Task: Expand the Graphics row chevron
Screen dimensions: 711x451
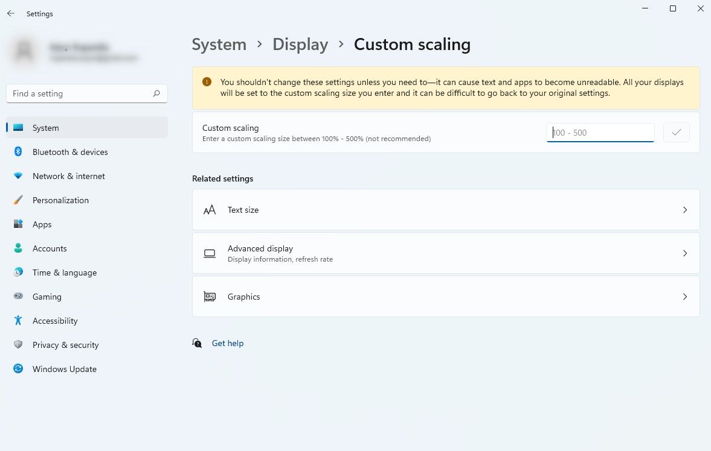Action: coord(684,297)
